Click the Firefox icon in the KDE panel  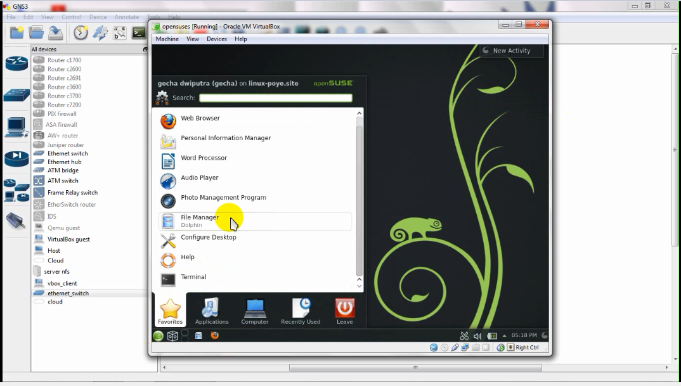[214, 336]
